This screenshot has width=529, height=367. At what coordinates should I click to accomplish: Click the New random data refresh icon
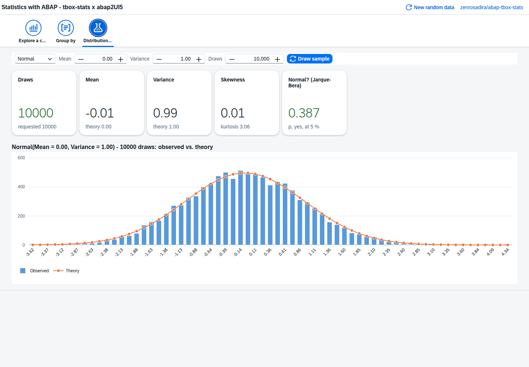[x=409, y=7]
